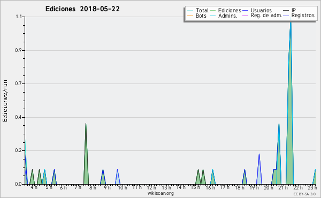Click the '12 h' x-axis label
This screenshot has width=321, height=198.
pyautogui.click(x=151, y=187)
